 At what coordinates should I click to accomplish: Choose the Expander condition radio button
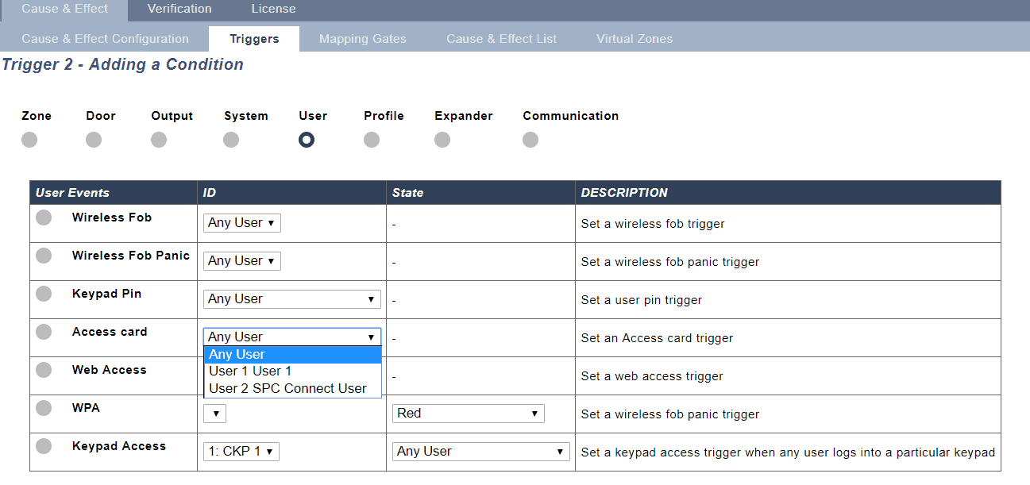[x=442, y=140]
